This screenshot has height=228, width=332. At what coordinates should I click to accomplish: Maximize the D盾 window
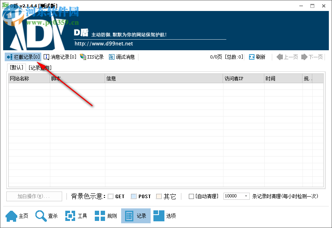312,6
